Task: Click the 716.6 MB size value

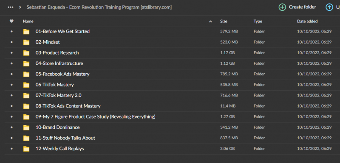Action: pos(229,95)
